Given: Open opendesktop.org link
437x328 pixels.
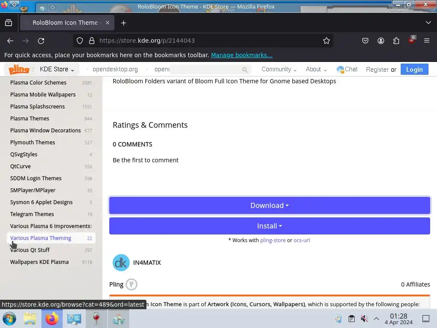Looking at the screenshot, I should (x=115, y=69).
